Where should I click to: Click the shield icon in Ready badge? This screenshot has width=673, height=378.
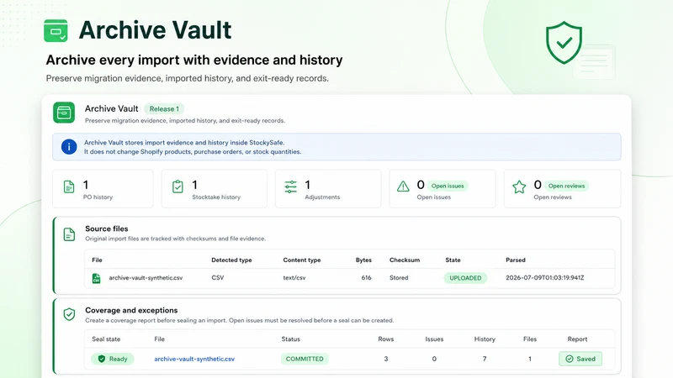point(102,359)
